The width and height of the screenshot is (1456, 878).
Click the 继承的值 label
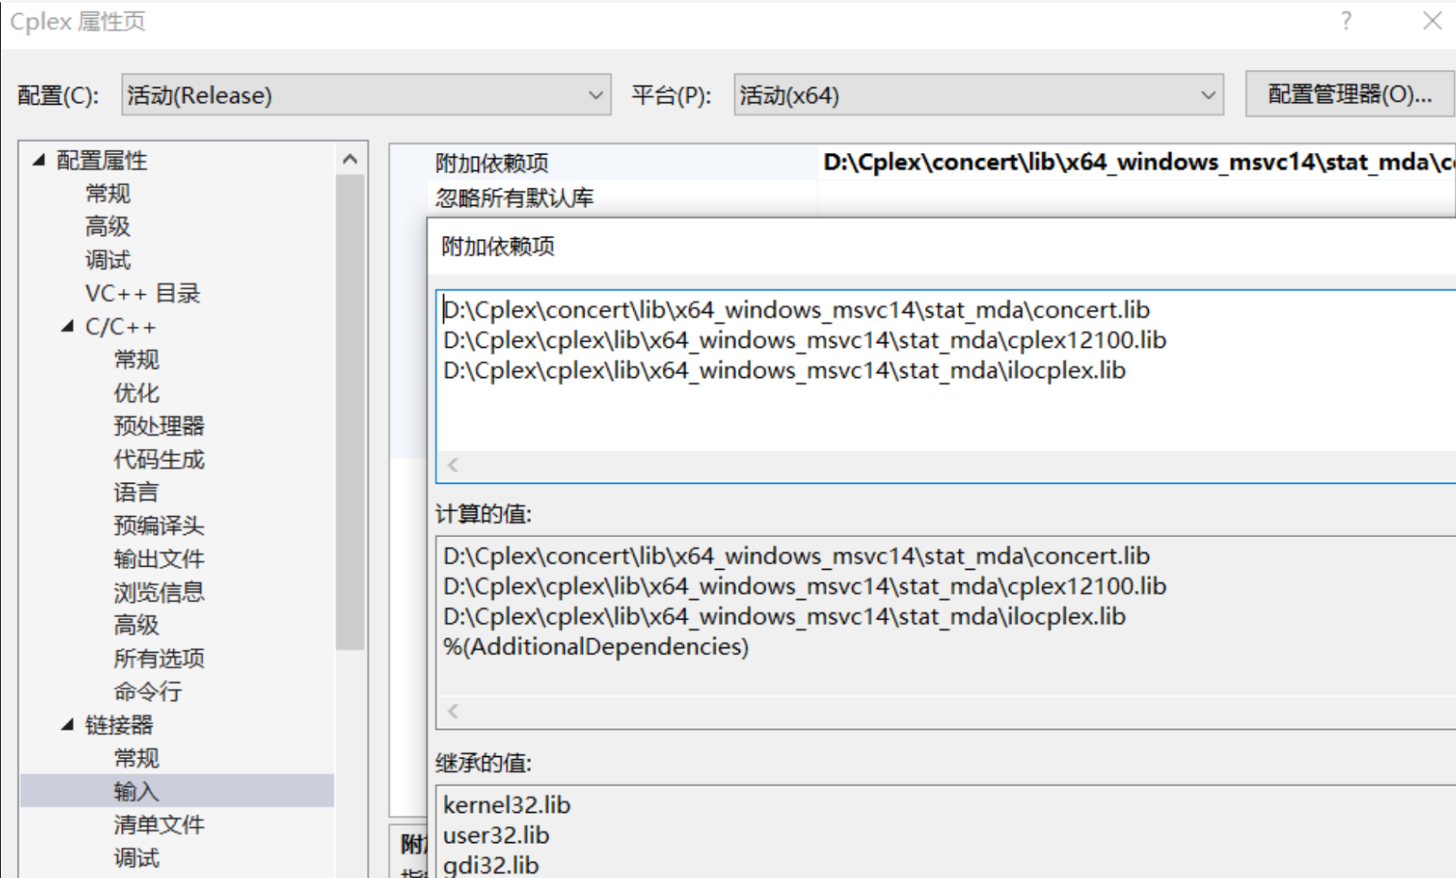[x=484, y=763]
